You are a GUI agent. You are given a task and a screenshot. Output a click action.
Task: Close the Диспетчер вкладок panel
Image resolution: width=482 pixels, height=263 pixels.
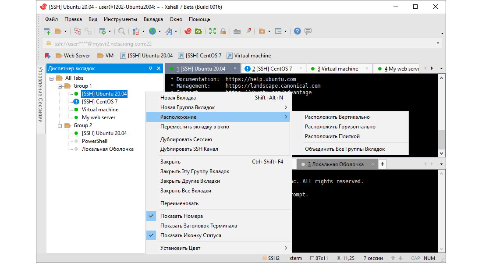tap(159, 68)
